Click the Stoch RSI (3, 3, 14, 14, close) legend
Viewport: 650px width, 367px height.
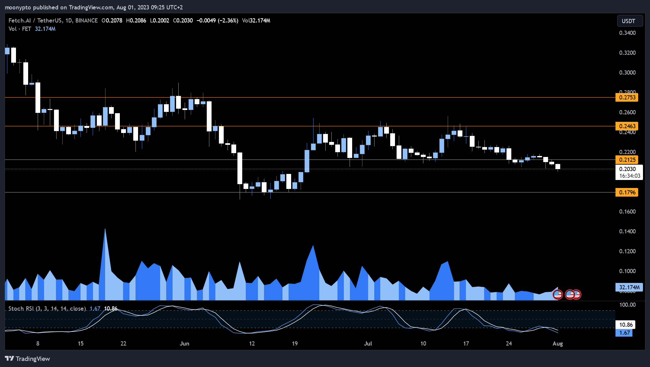[x=47, y=308]
